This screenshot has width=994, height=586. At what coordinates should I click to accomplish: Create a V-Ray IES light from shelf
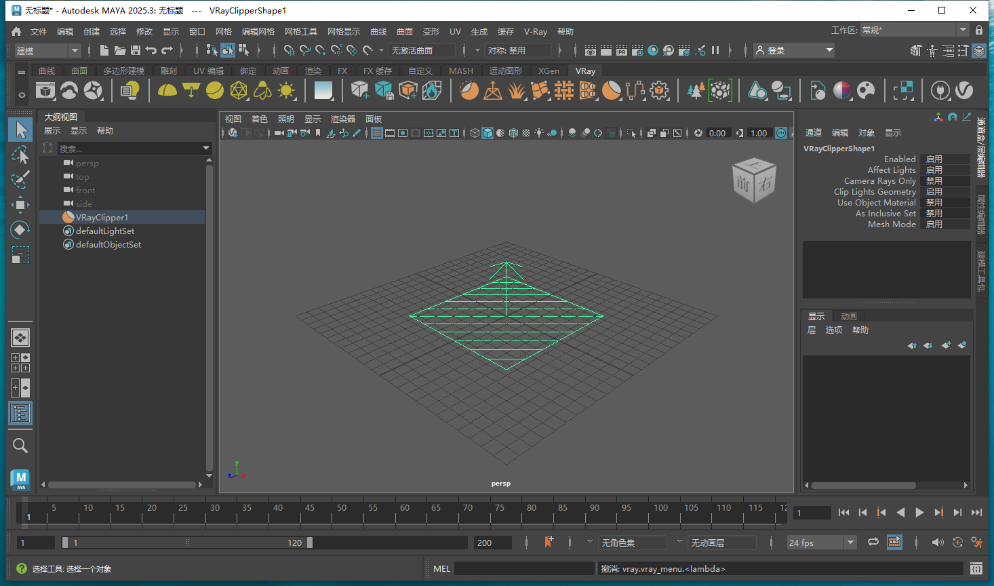tap(262, 90)
